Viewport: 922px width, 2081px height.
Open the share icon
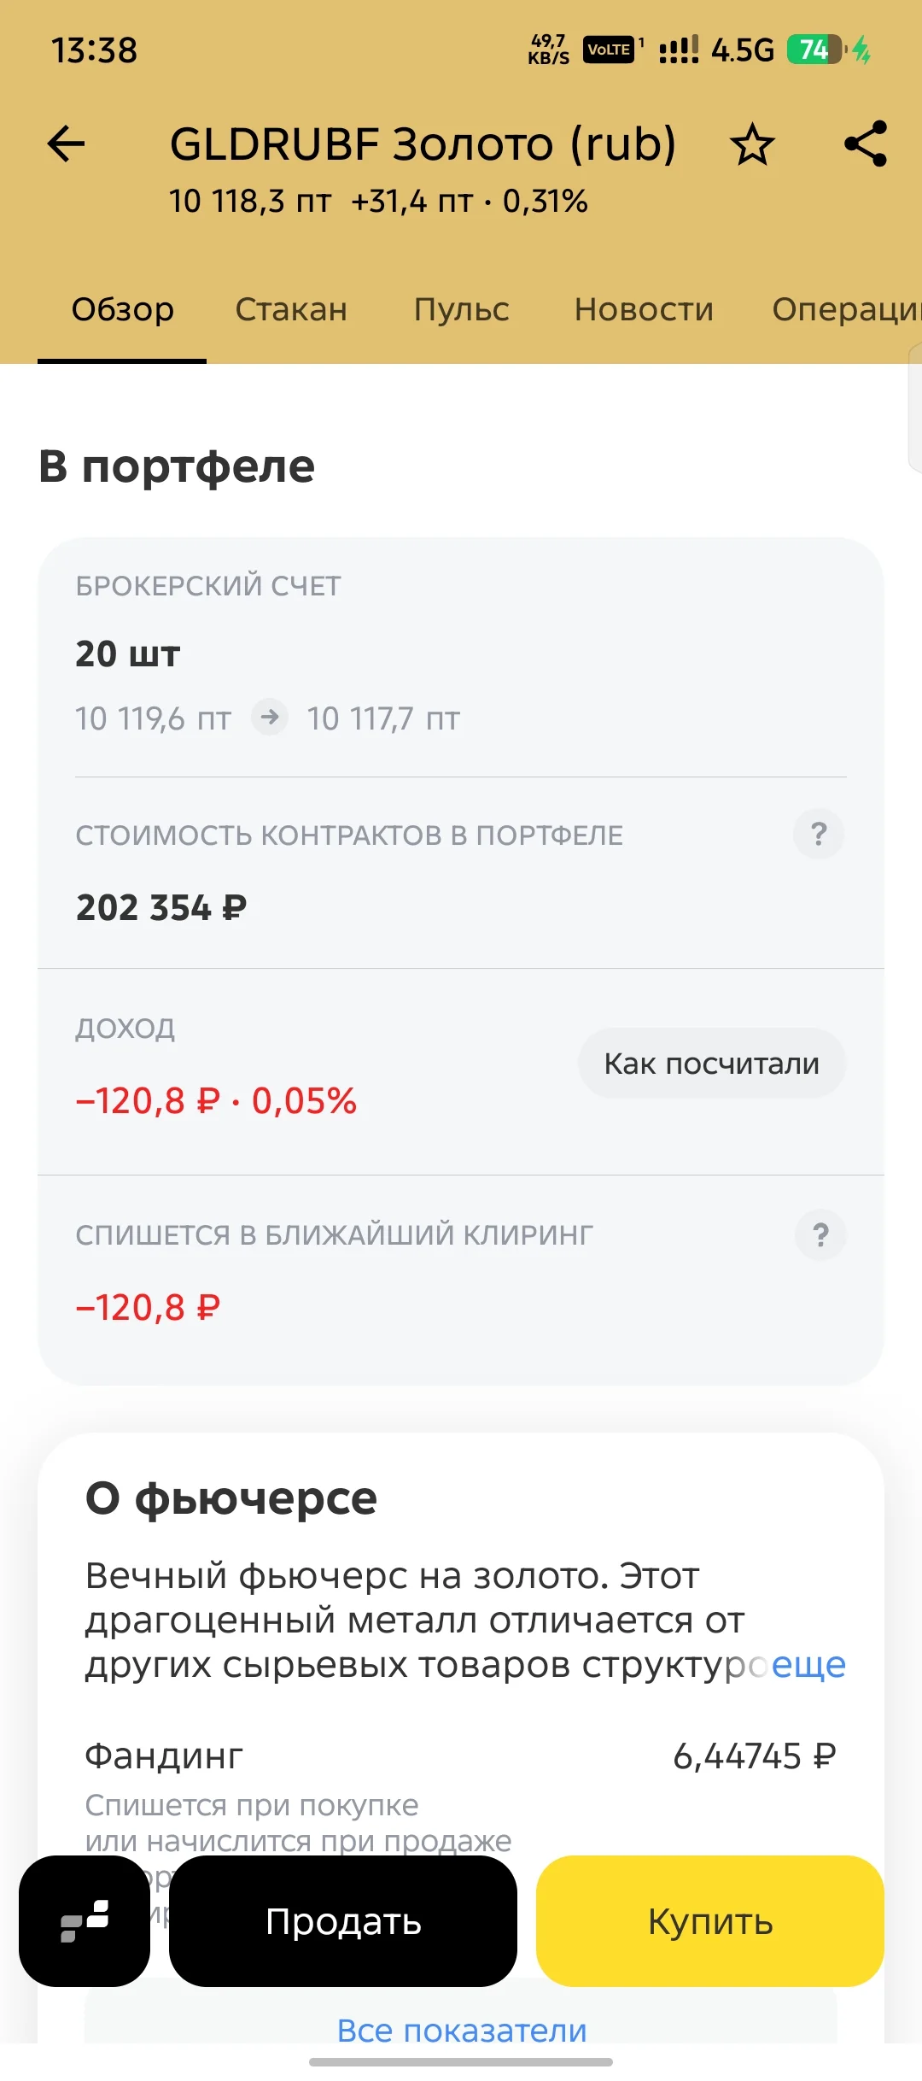tap(866, 144)
